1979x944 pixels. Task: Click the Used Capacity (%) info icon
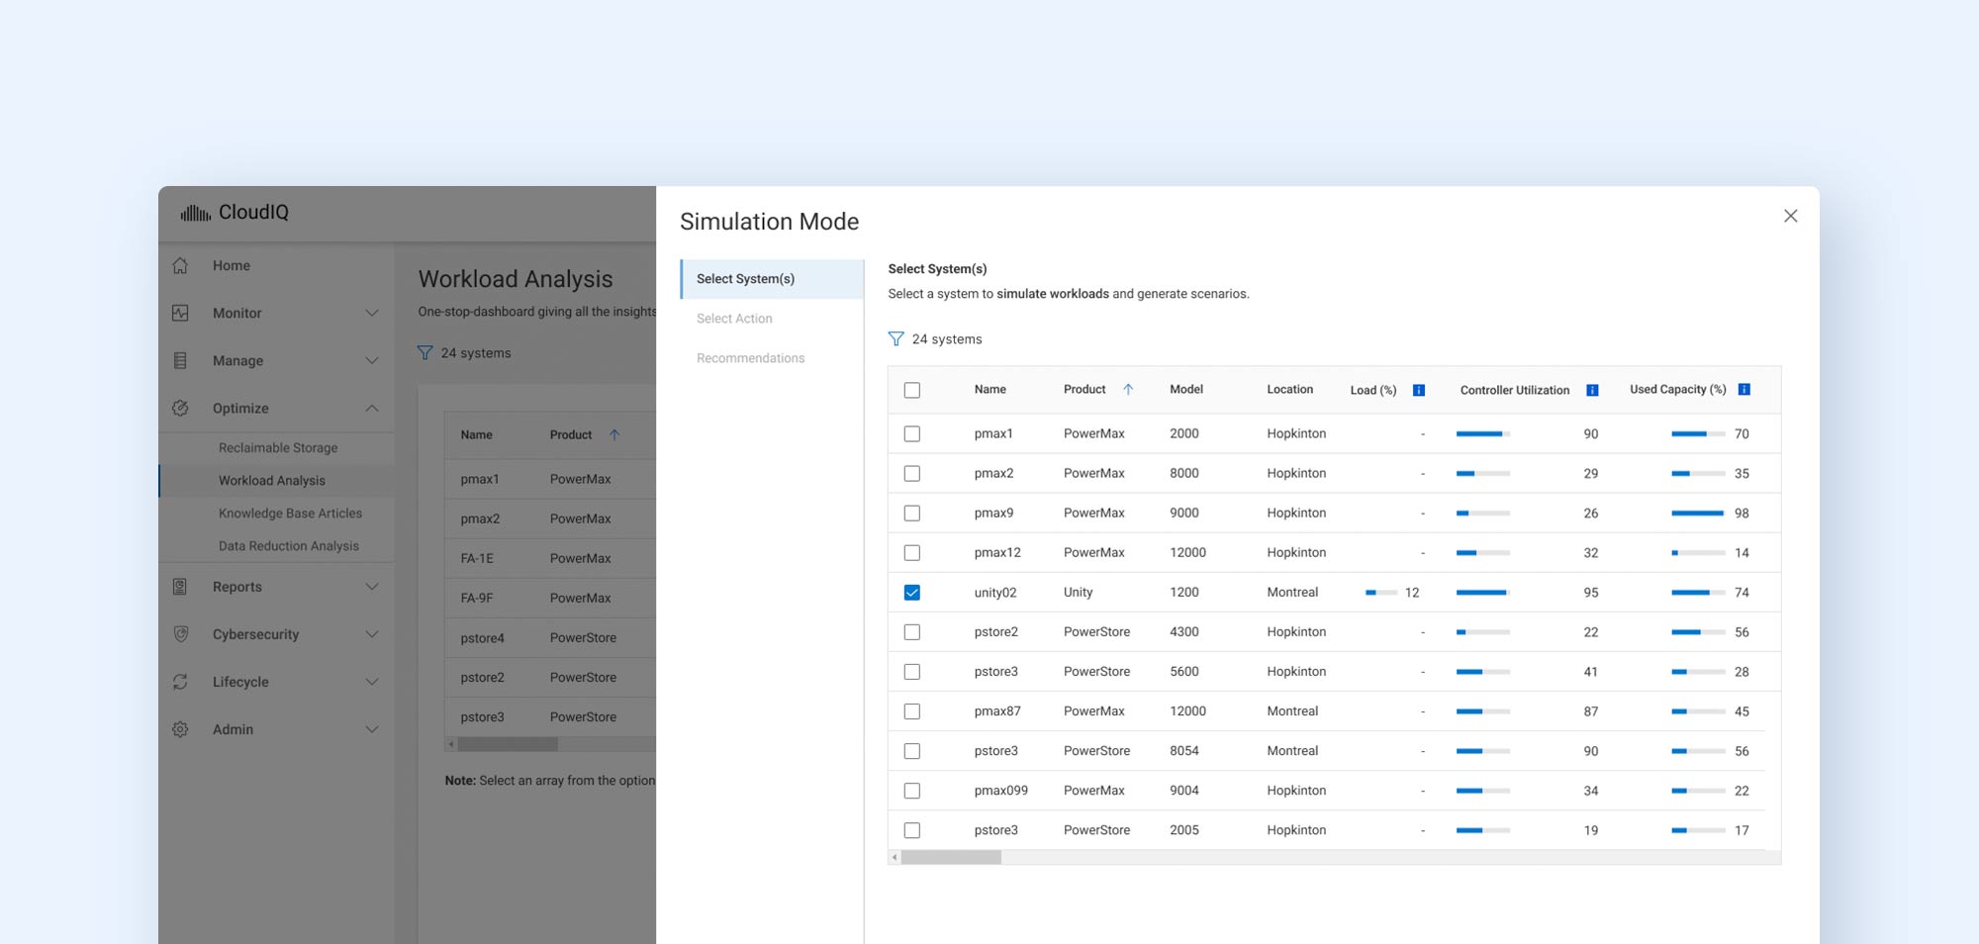(1743, 390)
